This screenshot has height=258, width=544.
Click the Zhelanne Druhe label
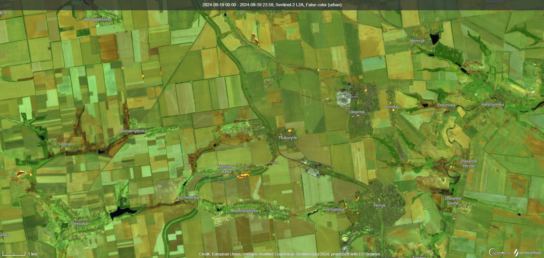[x=453, y=201]
